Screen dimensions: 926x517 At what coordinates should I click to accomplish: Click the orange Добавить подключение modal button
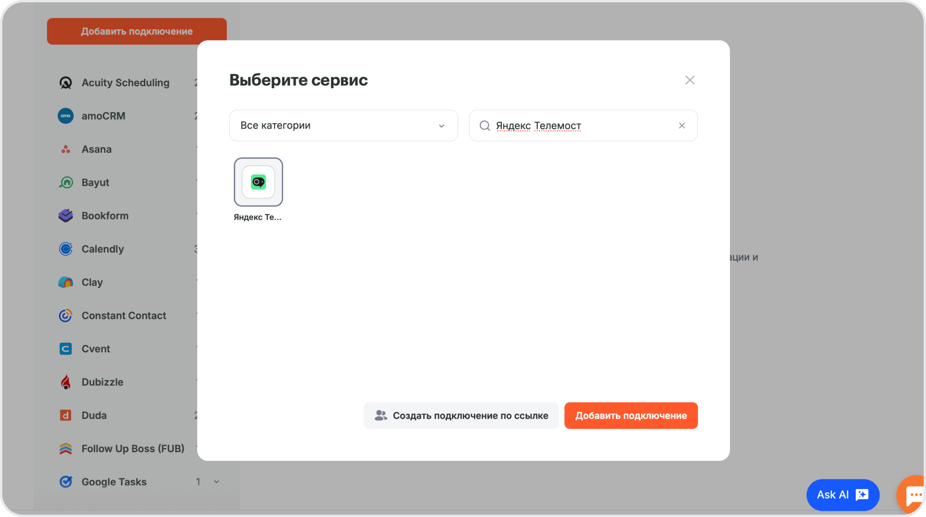point(631,416)
